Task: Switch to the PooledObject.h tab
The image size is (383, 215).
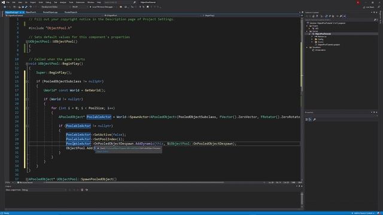Action: pyautogui.click(x=71, y=12)
